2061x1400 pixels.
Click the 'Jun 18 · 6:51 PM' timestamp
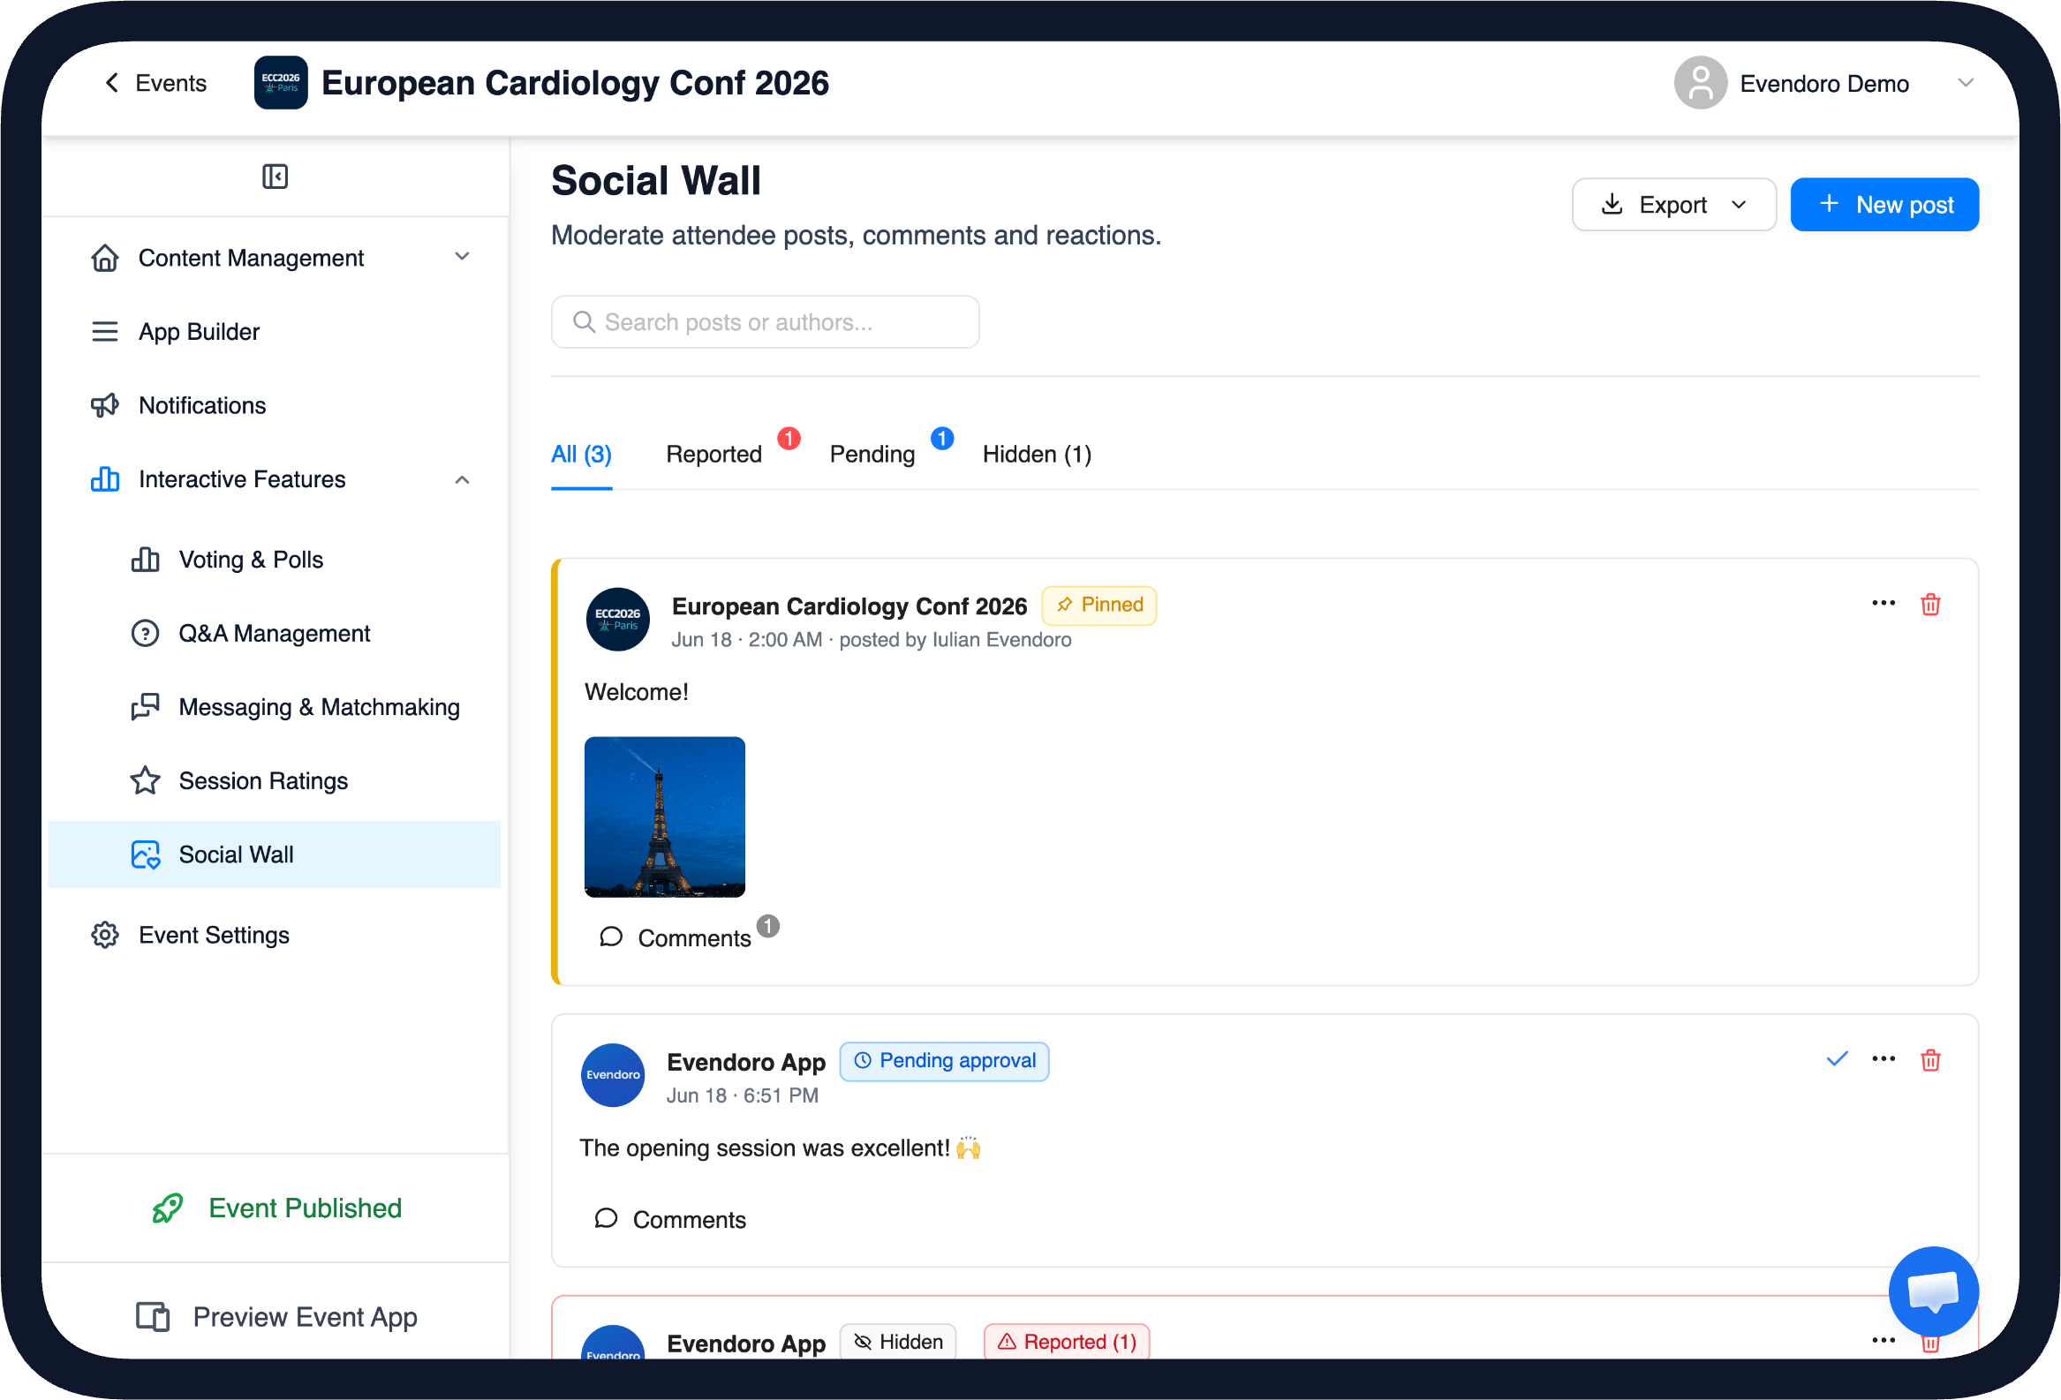click(x=742, y=1095)
